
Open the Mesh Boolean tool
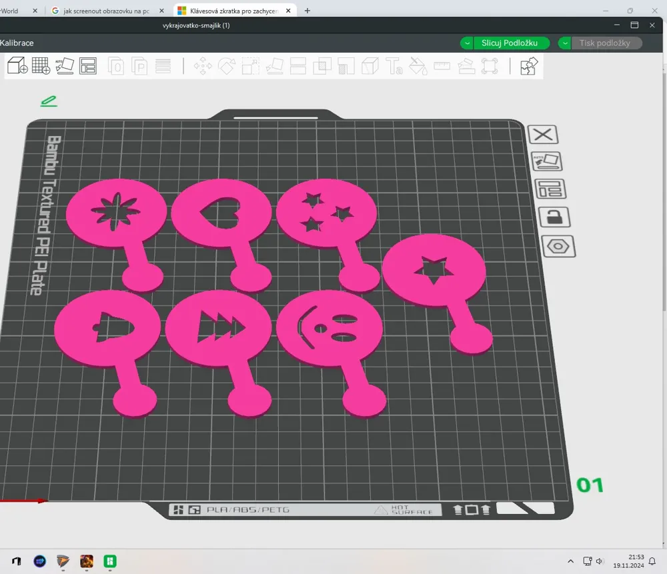[x=322, y=66]
